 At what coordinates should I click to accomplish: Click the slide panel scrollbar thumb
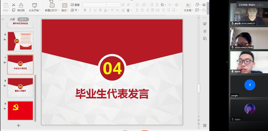35,98
